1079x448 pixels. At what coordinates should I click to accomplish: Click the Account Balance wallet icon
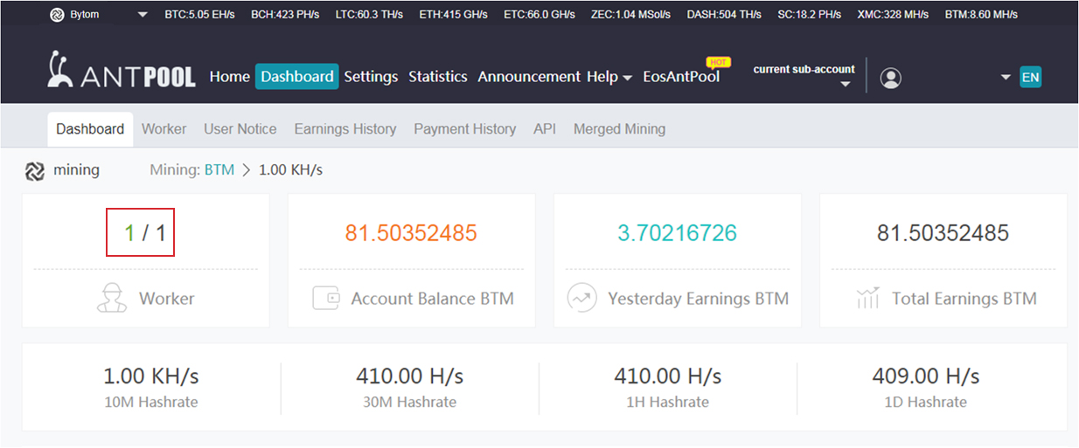click(x=325, y=298)
